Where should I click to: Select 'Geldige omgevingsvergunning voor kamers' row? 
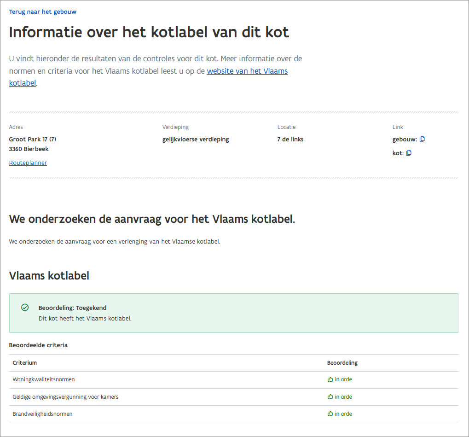click(65, 396)
